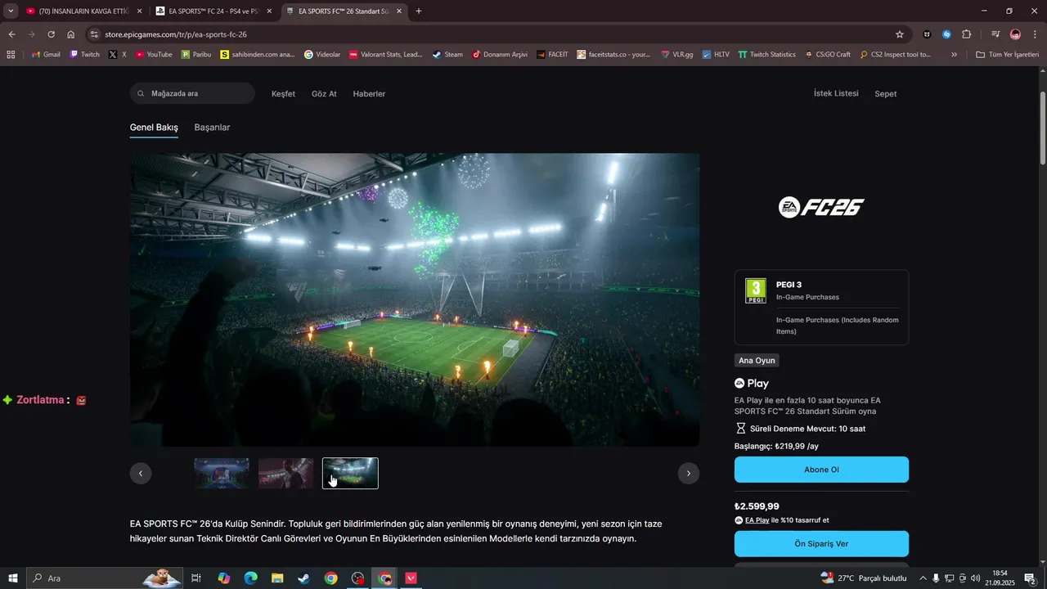Open the volume control in system tray

coord(975,578)
